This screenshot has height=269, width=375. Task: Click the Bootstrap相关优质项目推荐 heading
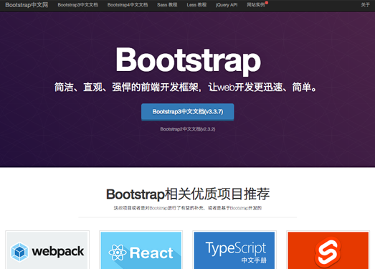pos(188,194)
